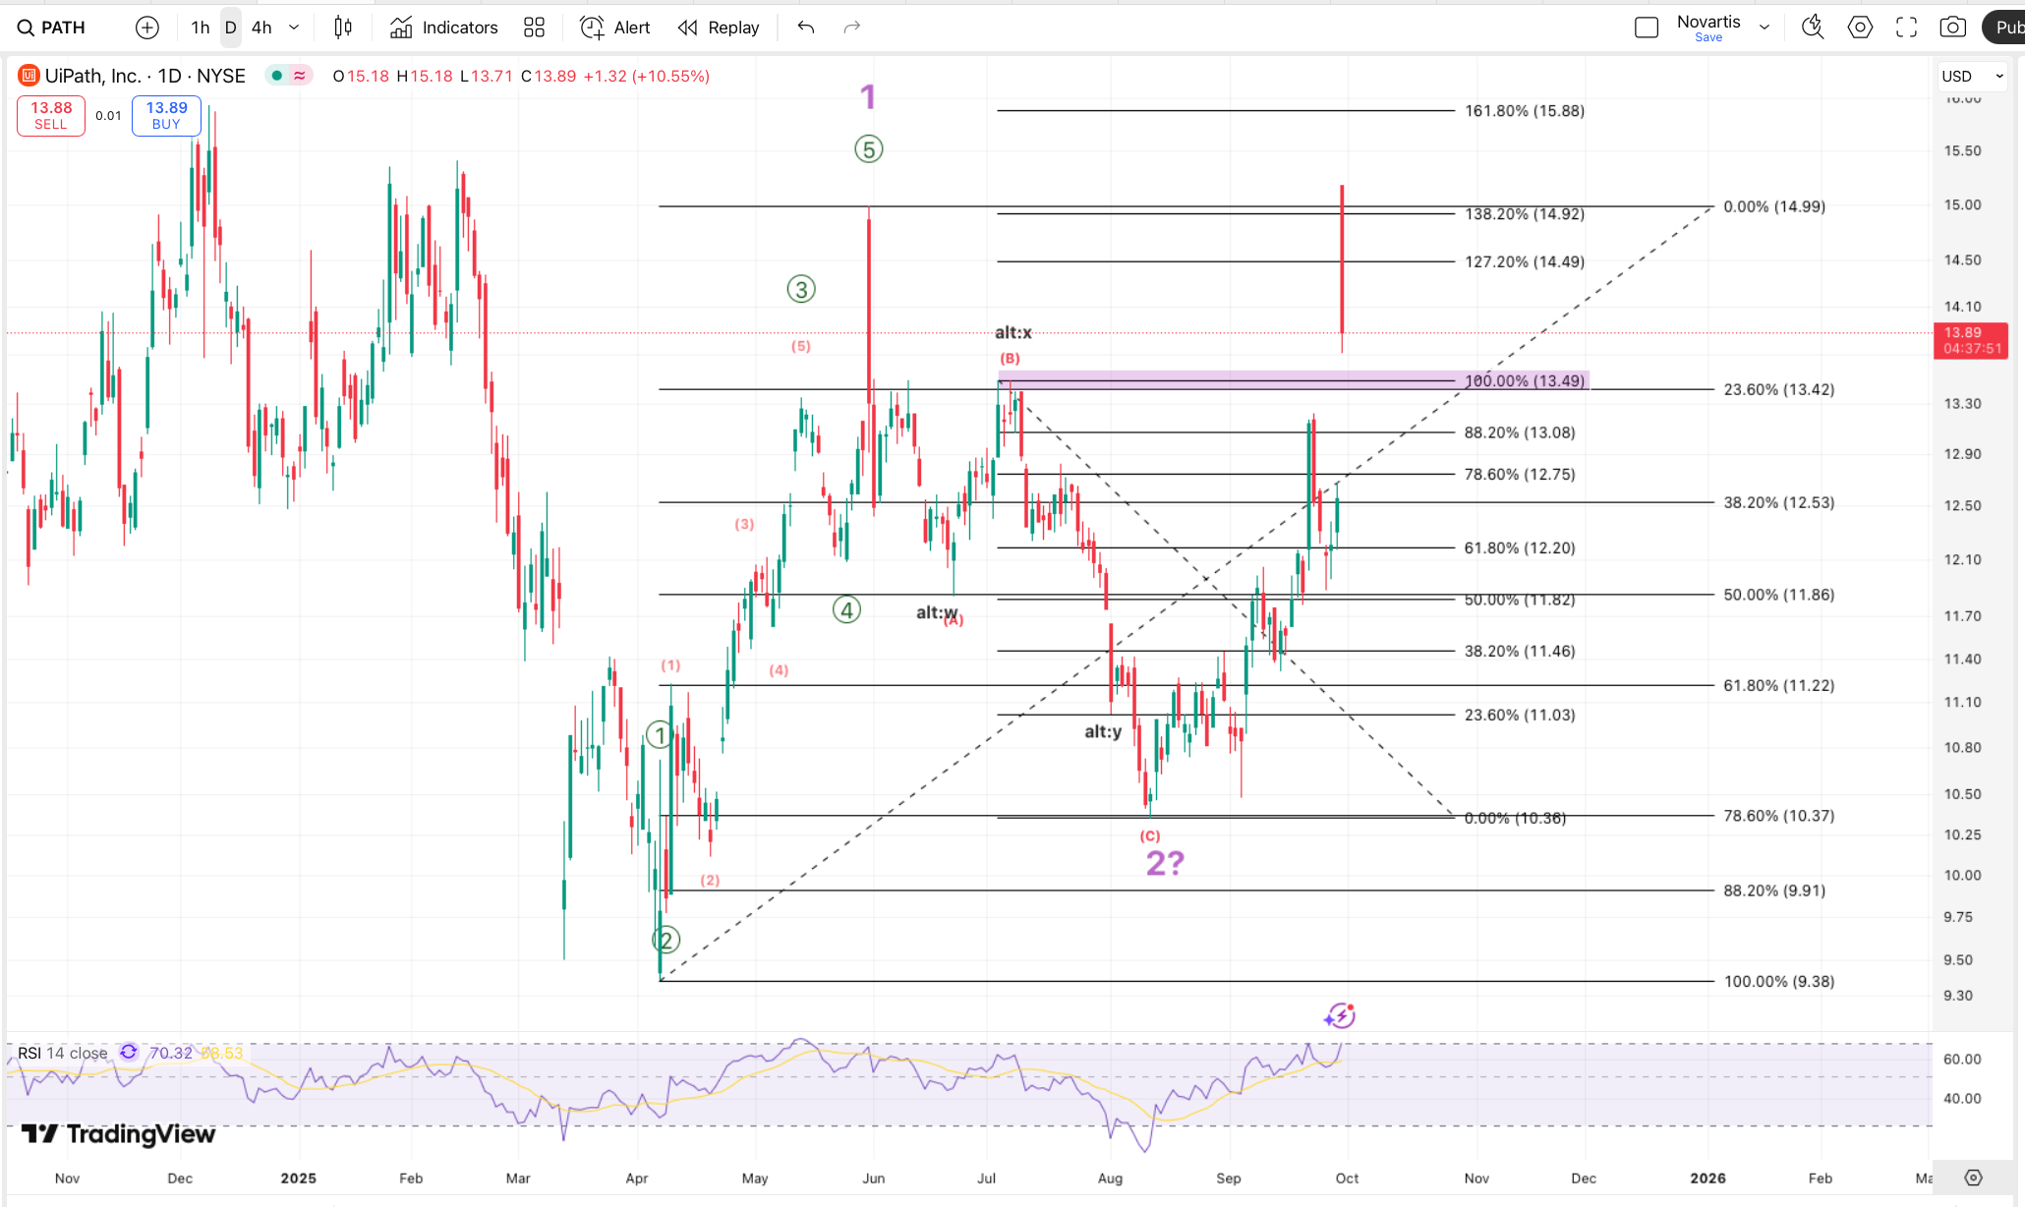Click the add symbol plus icon

pos(147,28)
